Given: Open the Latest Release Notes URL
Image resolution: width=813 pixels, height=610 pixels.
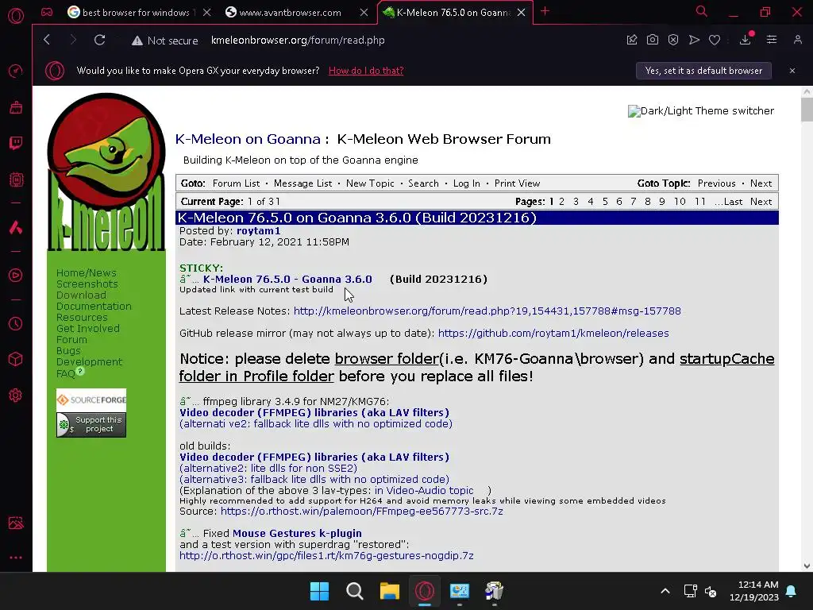Looking at the screenshot, I should (x=487, y=311).
